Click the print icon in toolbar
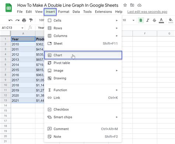Screen dimensions: 175x144 [24, 20]
